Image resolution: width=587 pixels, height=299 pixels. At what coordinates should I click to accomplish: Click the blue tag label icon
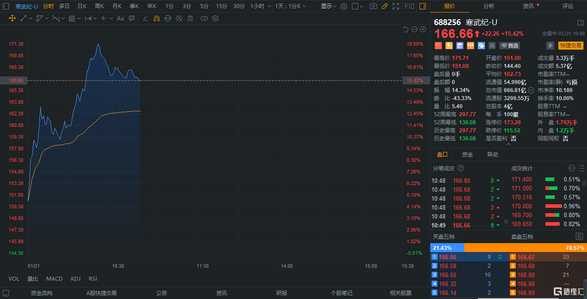point(481,46)
